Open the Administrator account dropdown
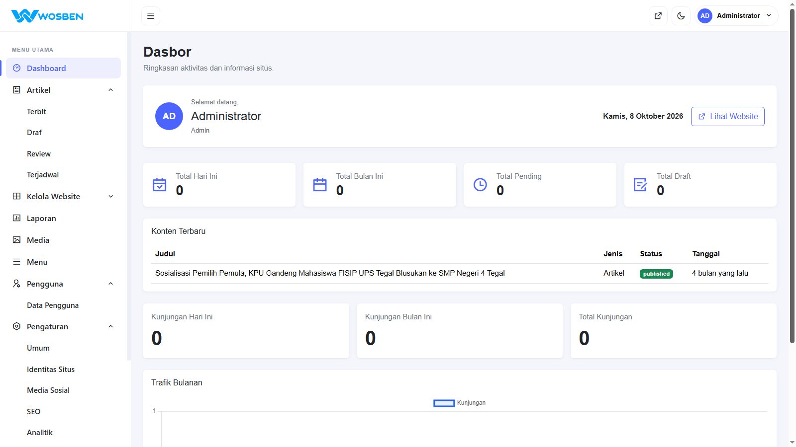 (736, 16)
